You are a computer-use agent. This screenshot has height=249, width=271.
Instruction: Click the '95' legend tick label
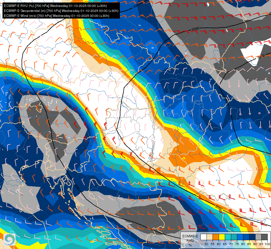point(261,244)
